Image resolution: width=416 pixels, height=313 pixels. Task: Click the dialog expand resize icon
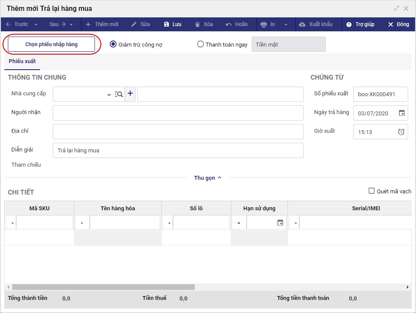tap(396, 8)
